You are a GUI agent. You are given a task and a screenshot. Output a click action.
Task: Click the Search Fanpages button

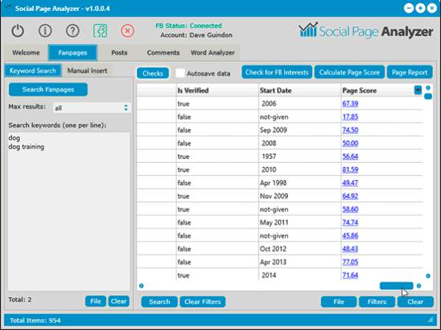point(48,89)
